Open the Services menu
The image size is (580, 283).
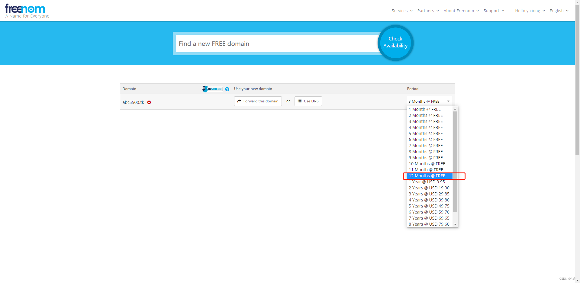click(402, 11)
